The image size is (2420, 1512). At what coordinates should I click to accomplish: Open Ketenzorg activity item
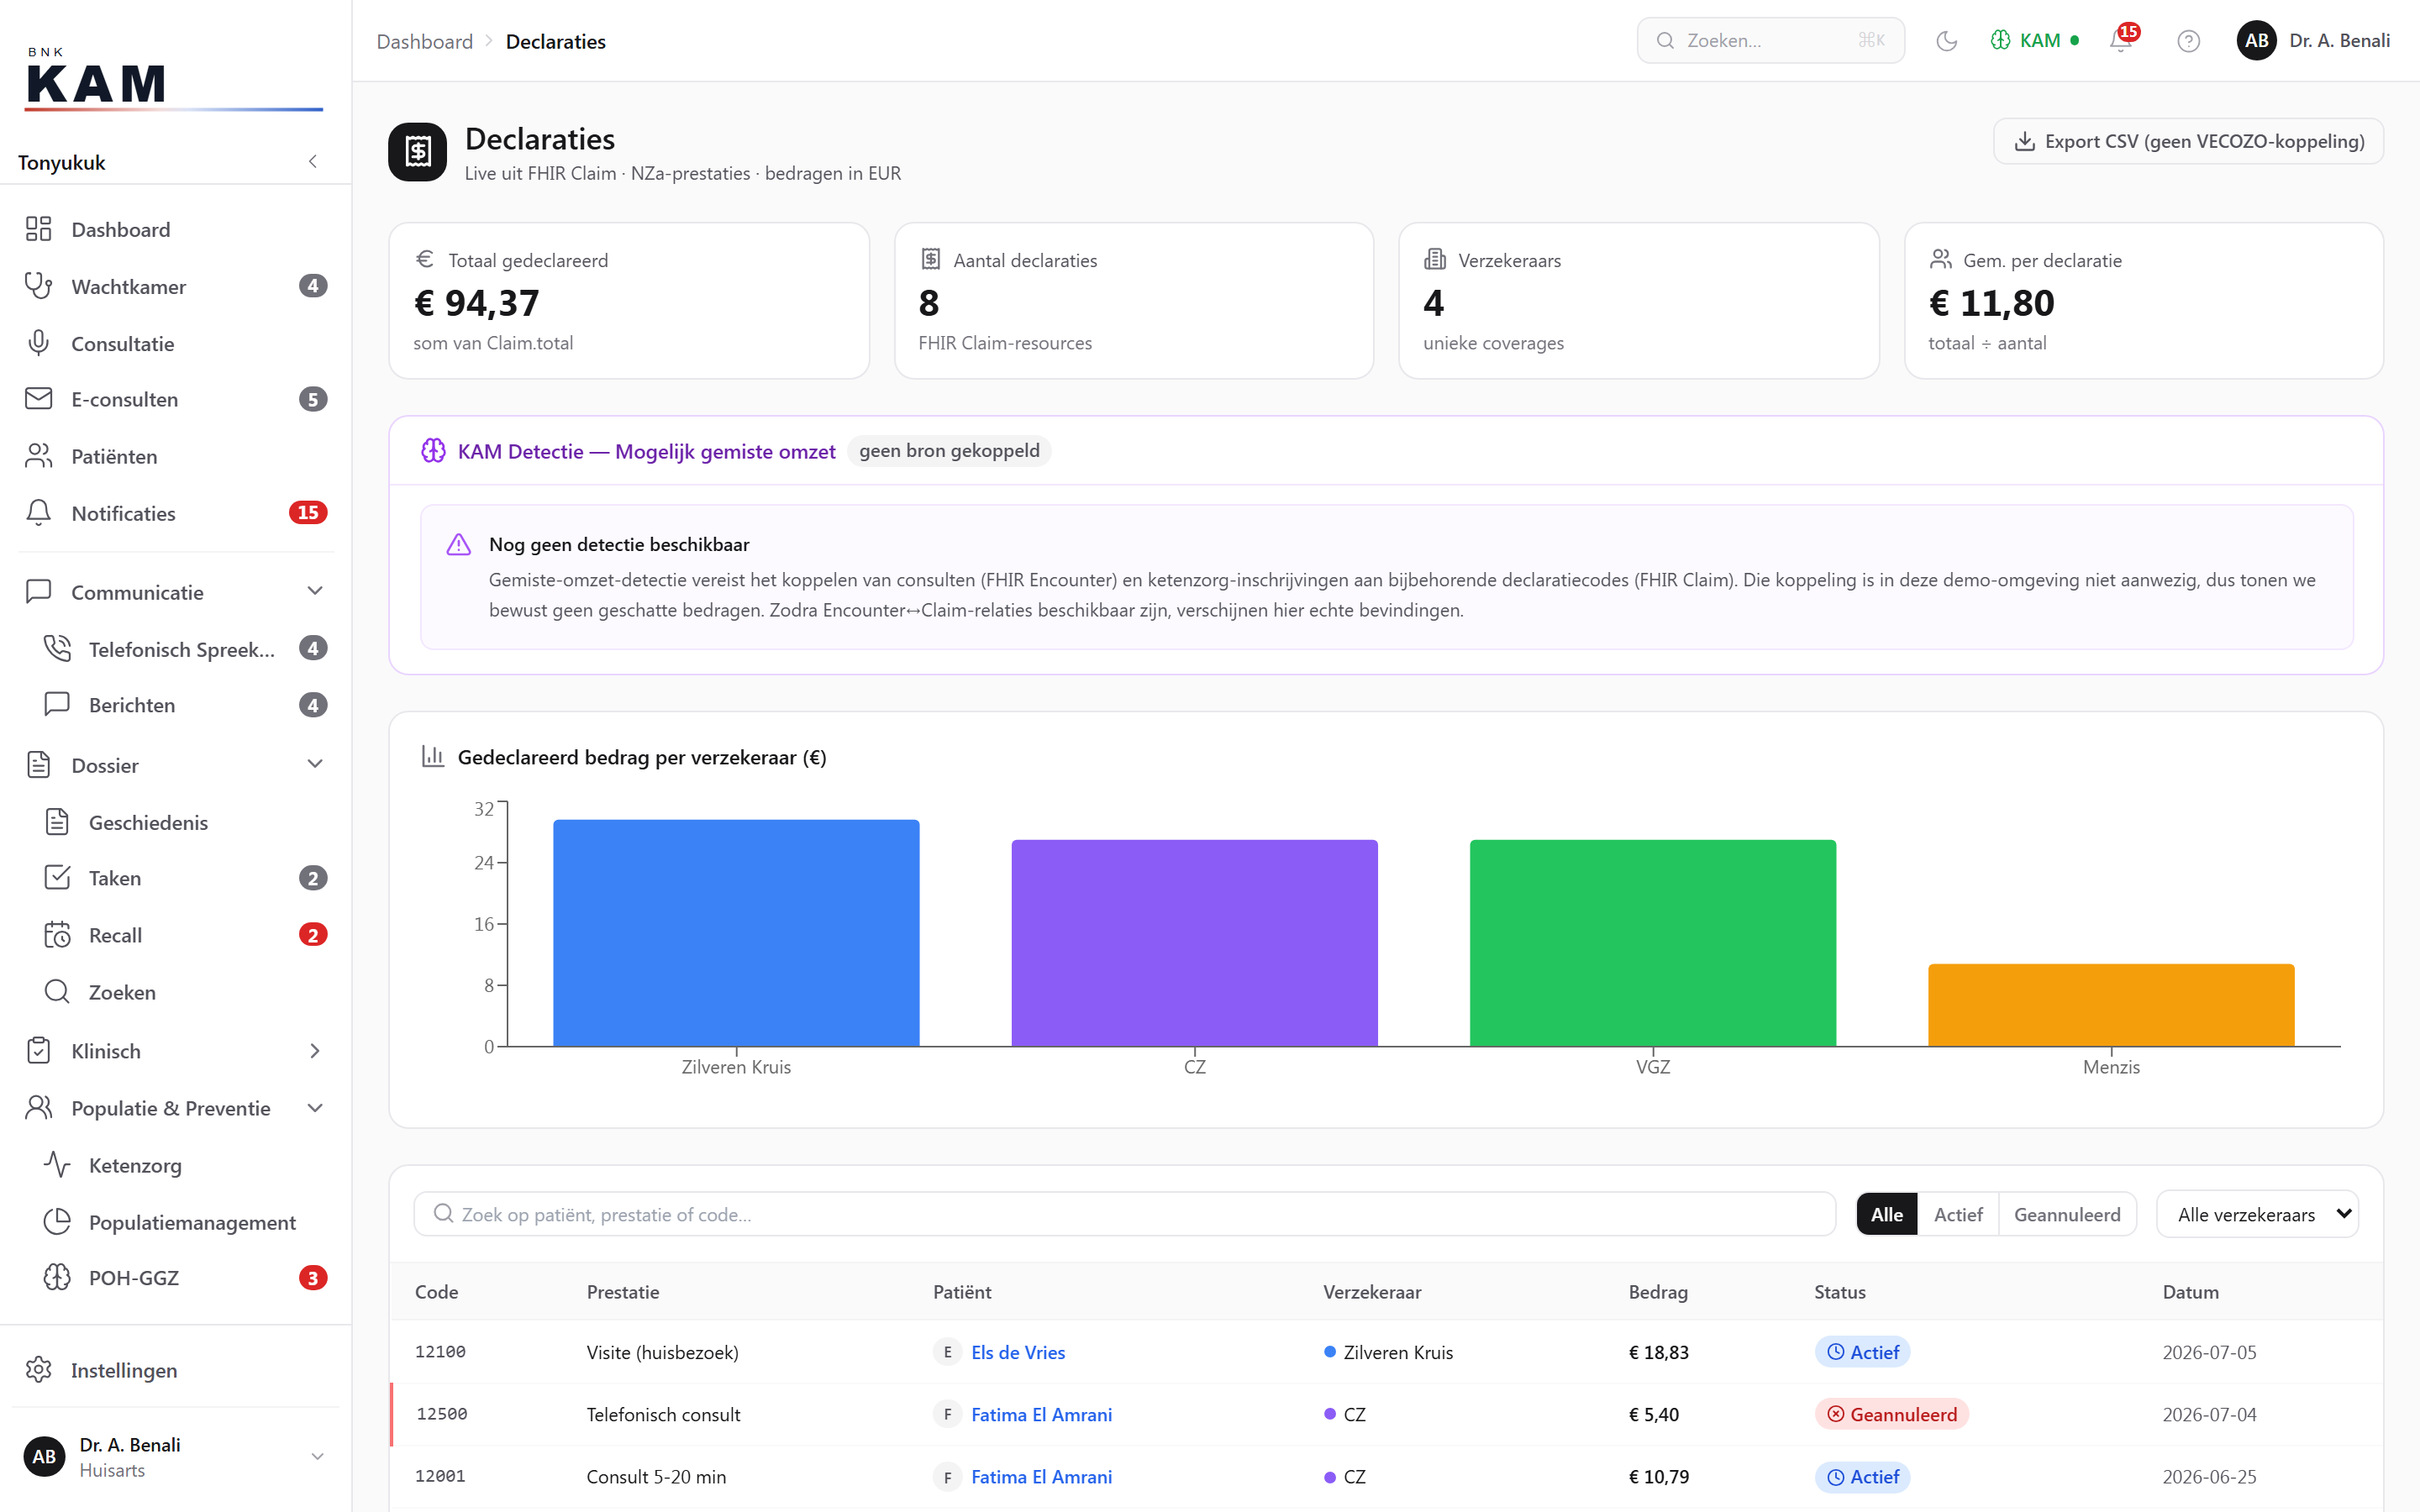186,1165
